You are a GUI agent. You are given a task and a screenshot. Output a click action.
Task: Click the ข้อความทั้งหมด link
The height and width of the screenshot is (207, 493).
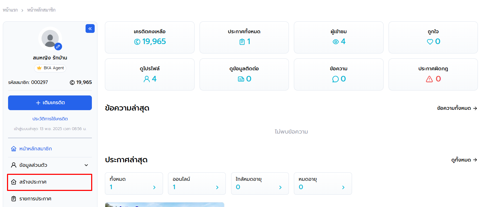click(x=457, y=108)
